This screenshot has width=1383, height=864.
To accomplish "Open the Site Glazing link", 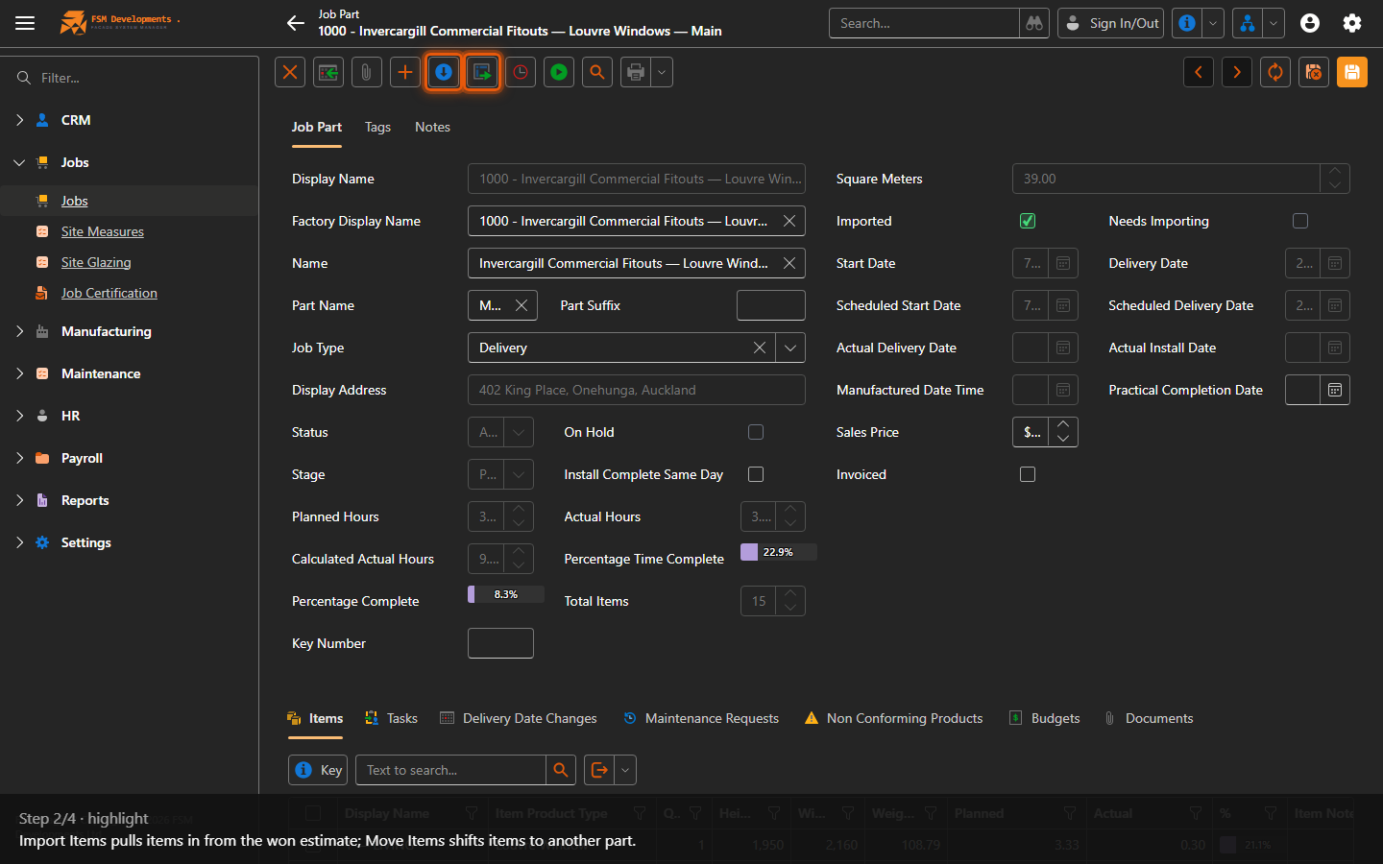I will 96,262.
